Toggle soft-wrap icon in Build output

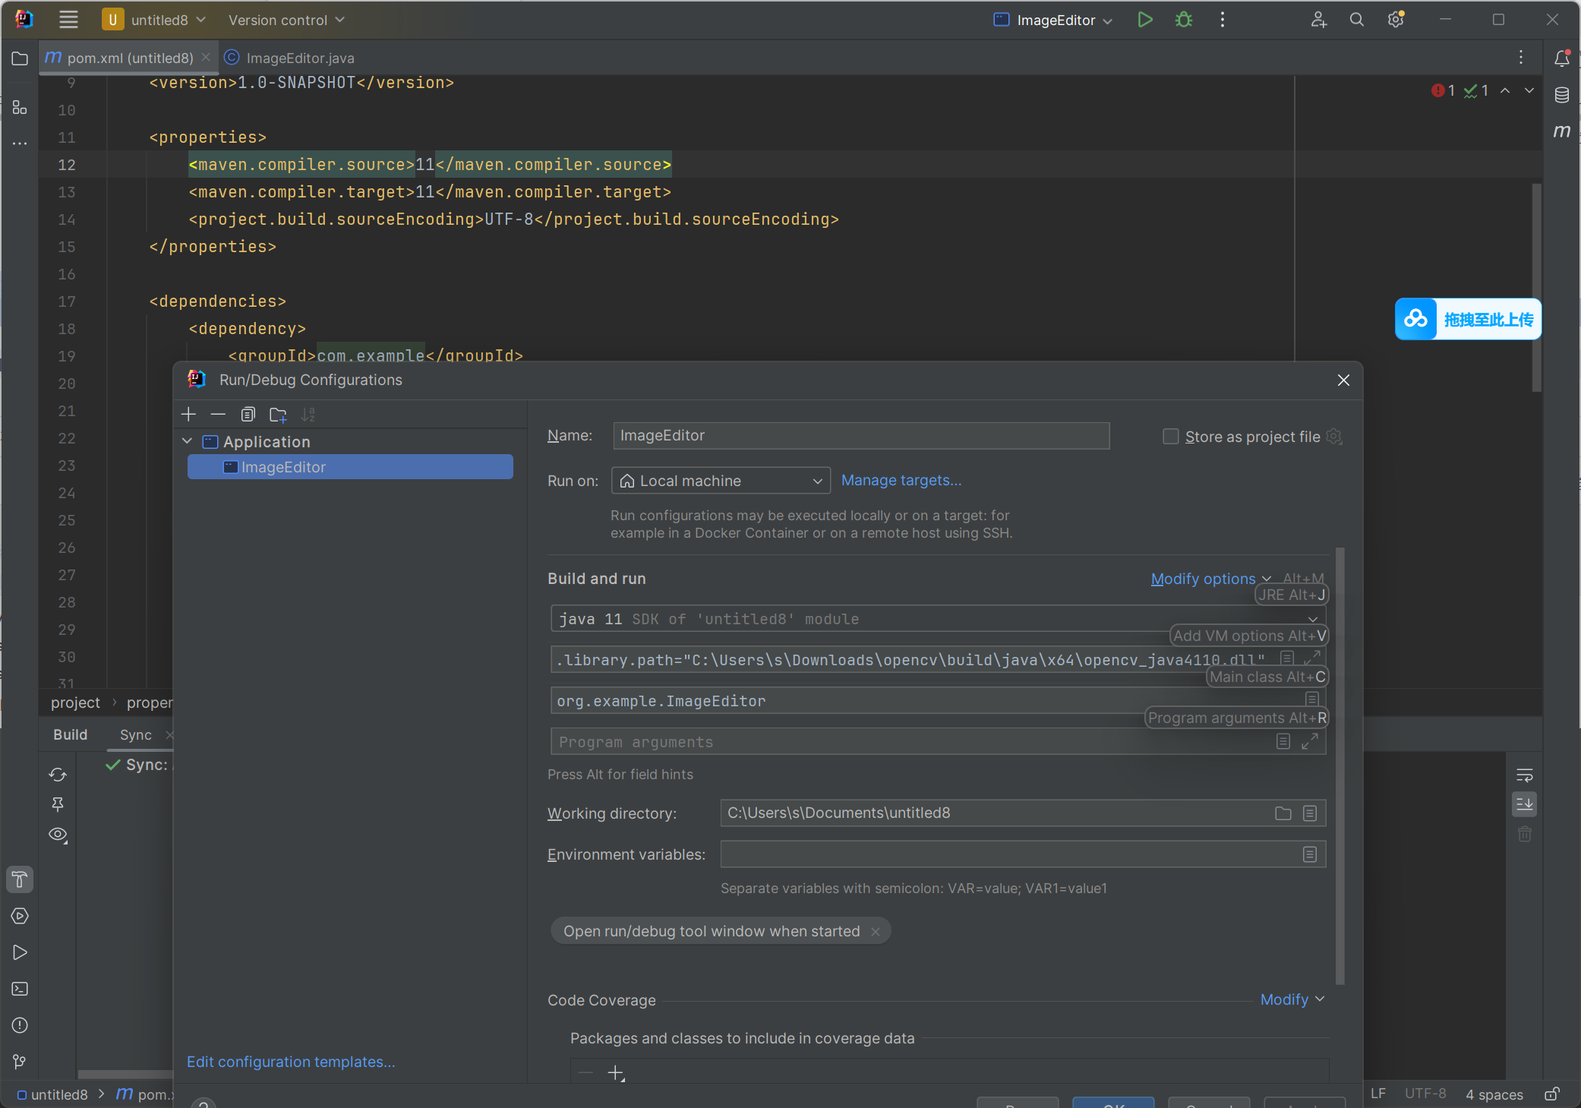pyautogui.click(x=1524, y=775)
